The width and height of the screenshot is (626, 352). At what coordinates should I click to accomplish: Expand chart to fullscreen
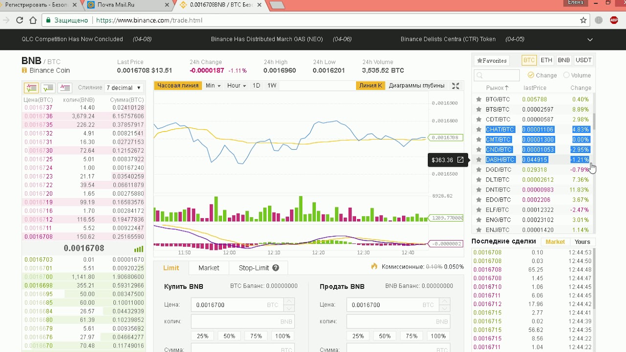[455, 86]
